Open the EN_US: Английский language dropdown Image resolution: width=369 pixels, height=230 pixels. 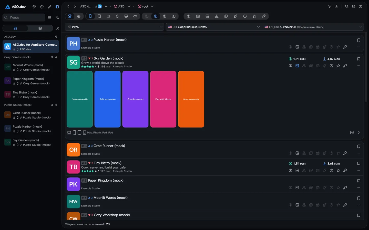point(314,27)
